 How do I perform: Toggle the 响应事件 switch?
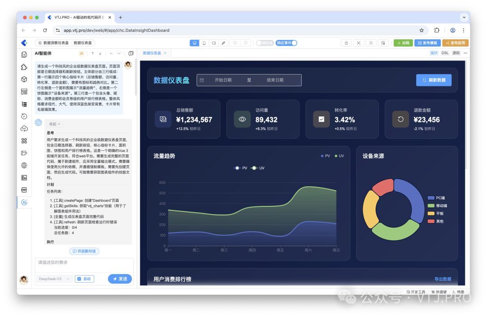pyautogui.click(x=287, y=43)
